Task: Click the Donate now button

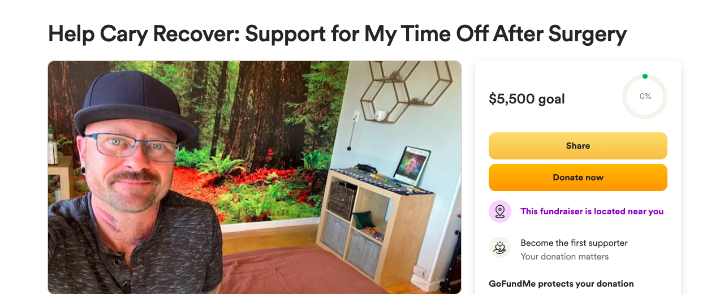Action: click(578, 178)
